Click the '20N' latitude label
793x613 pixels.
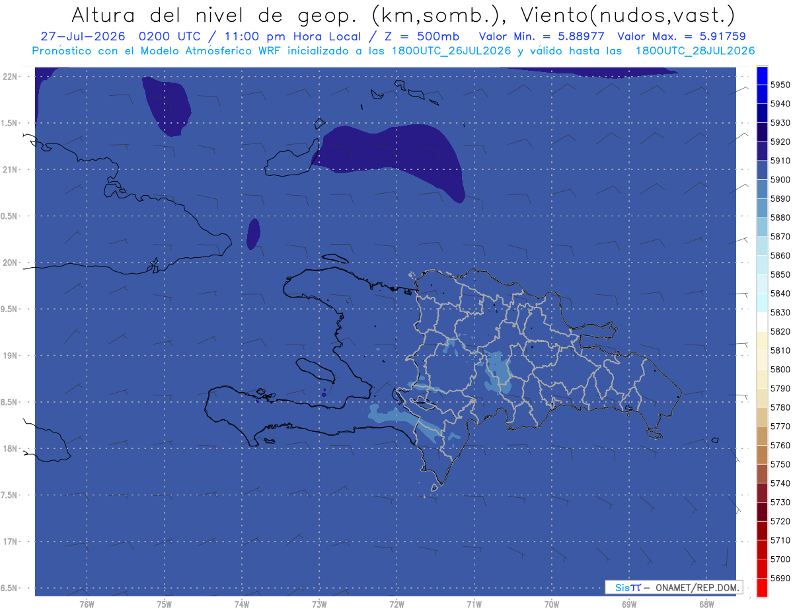pyautogui.click(x=10, y=263)
